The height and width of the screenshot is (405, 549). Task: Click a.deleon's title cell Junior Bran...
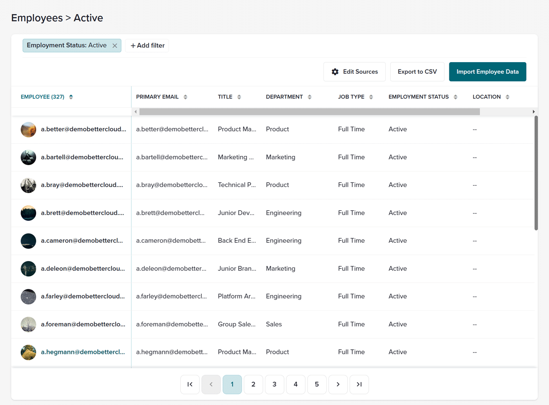(237, 269)
